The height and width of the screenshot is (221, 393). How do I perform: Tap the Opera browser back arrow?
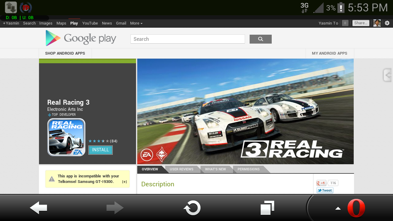pos(38,208)
